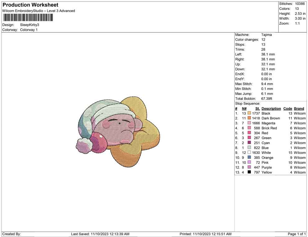
Task: Click the Blue row color swatch
Action: coord(249,147)
